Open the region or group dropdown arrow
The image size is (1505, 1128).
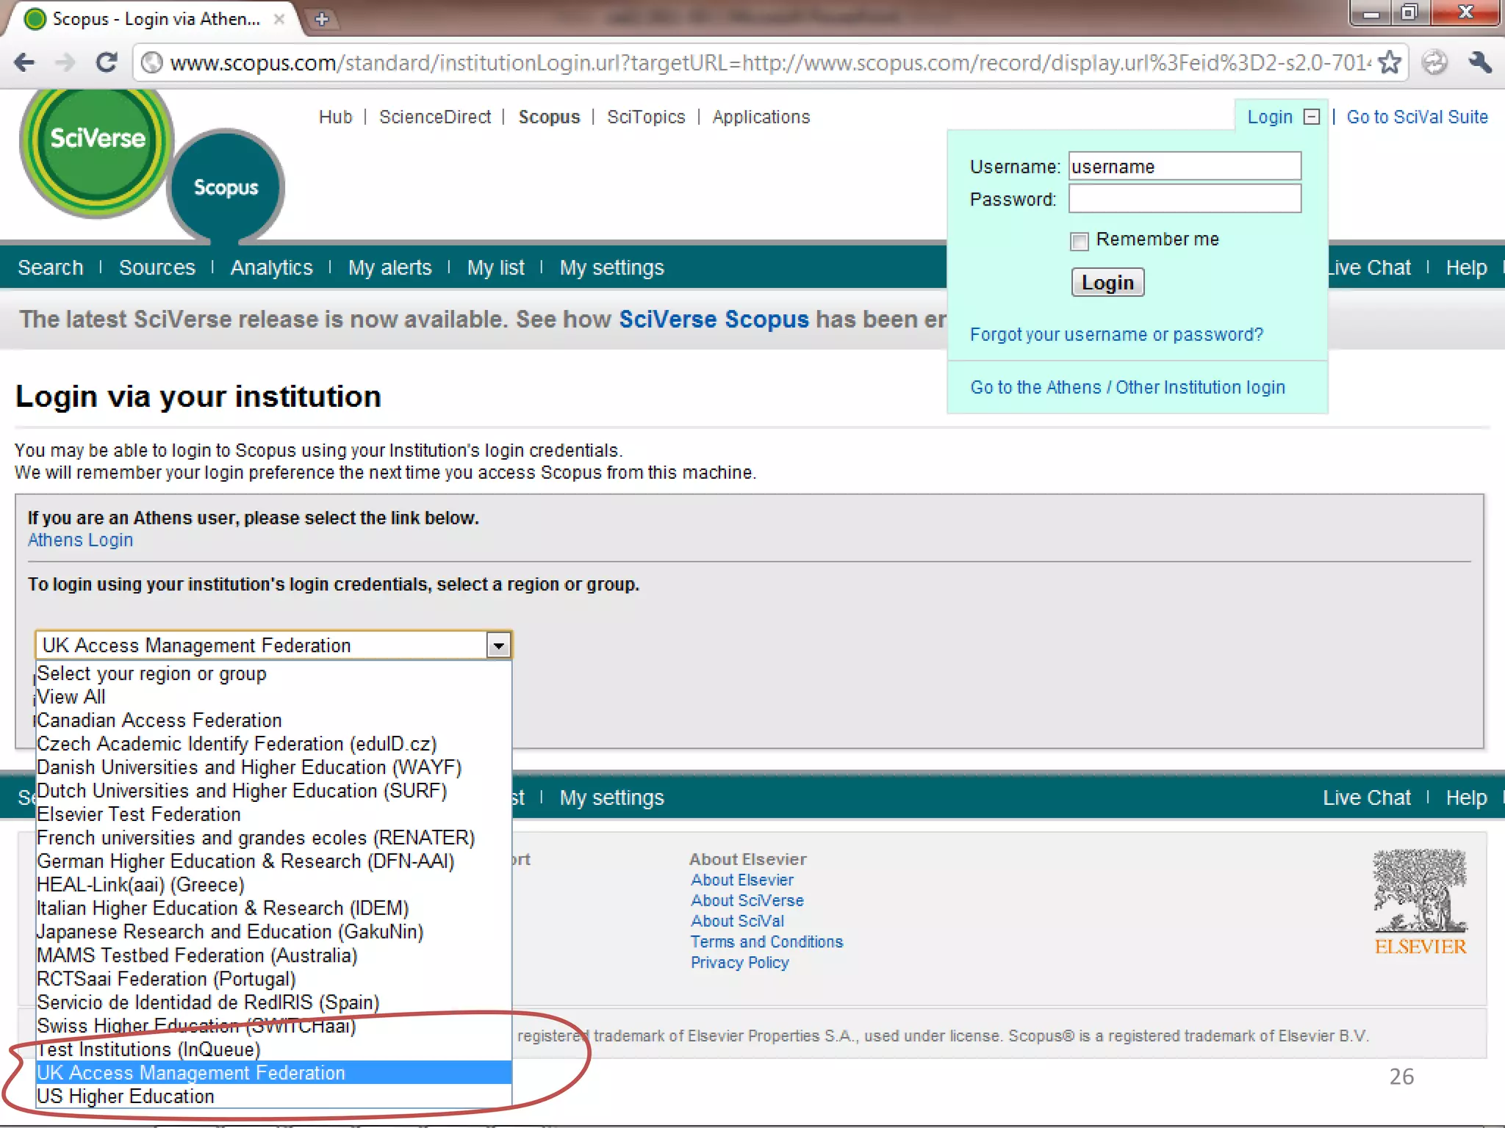(499, 646)
